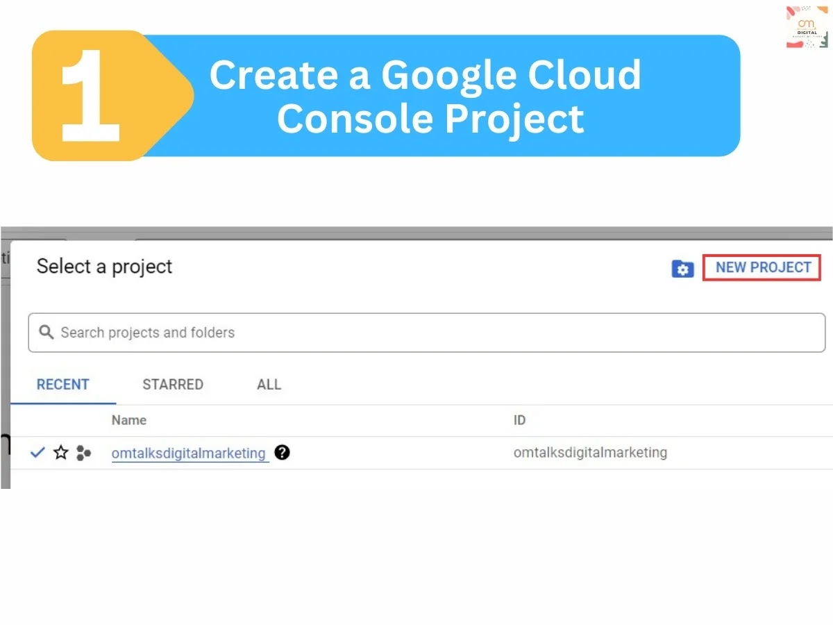This screenshot has height=625, width=833.
Task: Focus the Search projects and folders field
Action: pos(426,333)
